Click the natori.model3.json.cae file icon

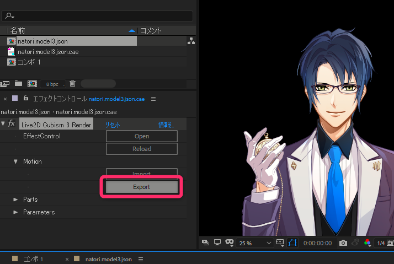(11, 52)
